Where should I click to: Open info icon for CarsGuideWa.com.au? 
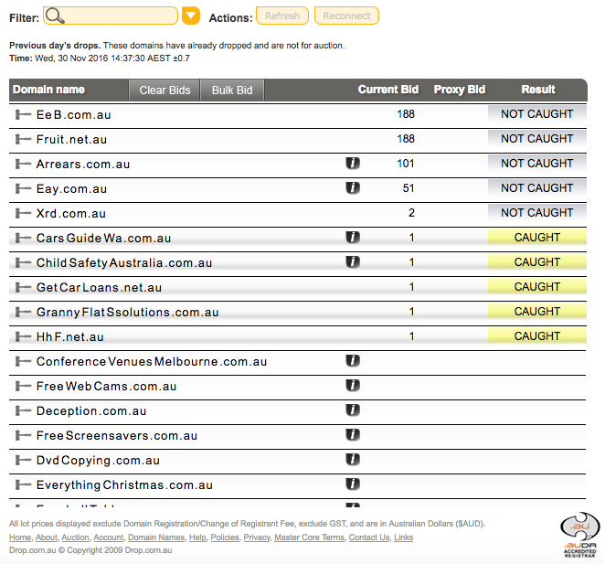[353, 238]
